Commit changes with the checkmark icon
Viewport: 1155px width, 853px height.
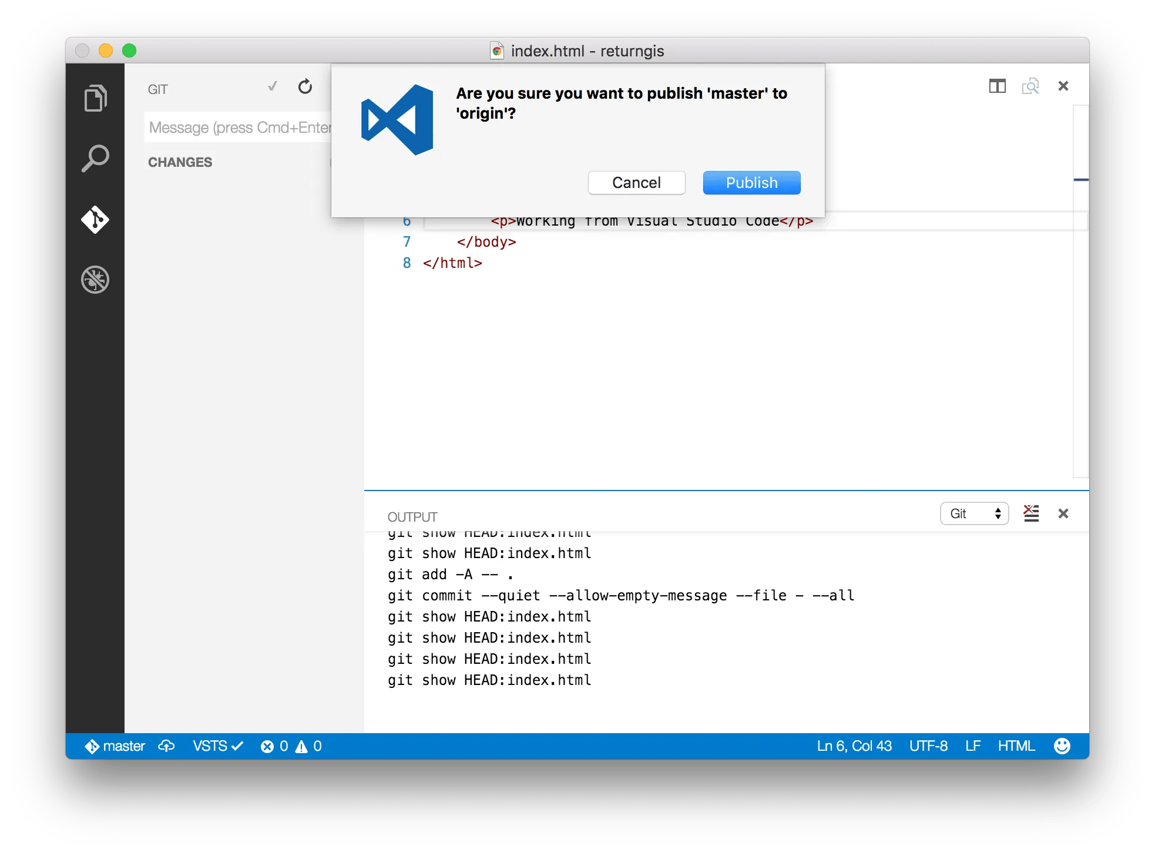pyautogui.click(x=272, y=87)
